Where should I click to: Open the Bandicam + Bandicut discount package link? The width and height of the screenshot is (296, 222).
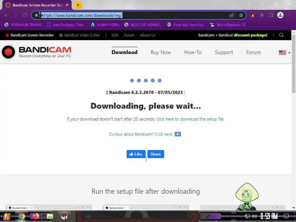tap(233, 35)
